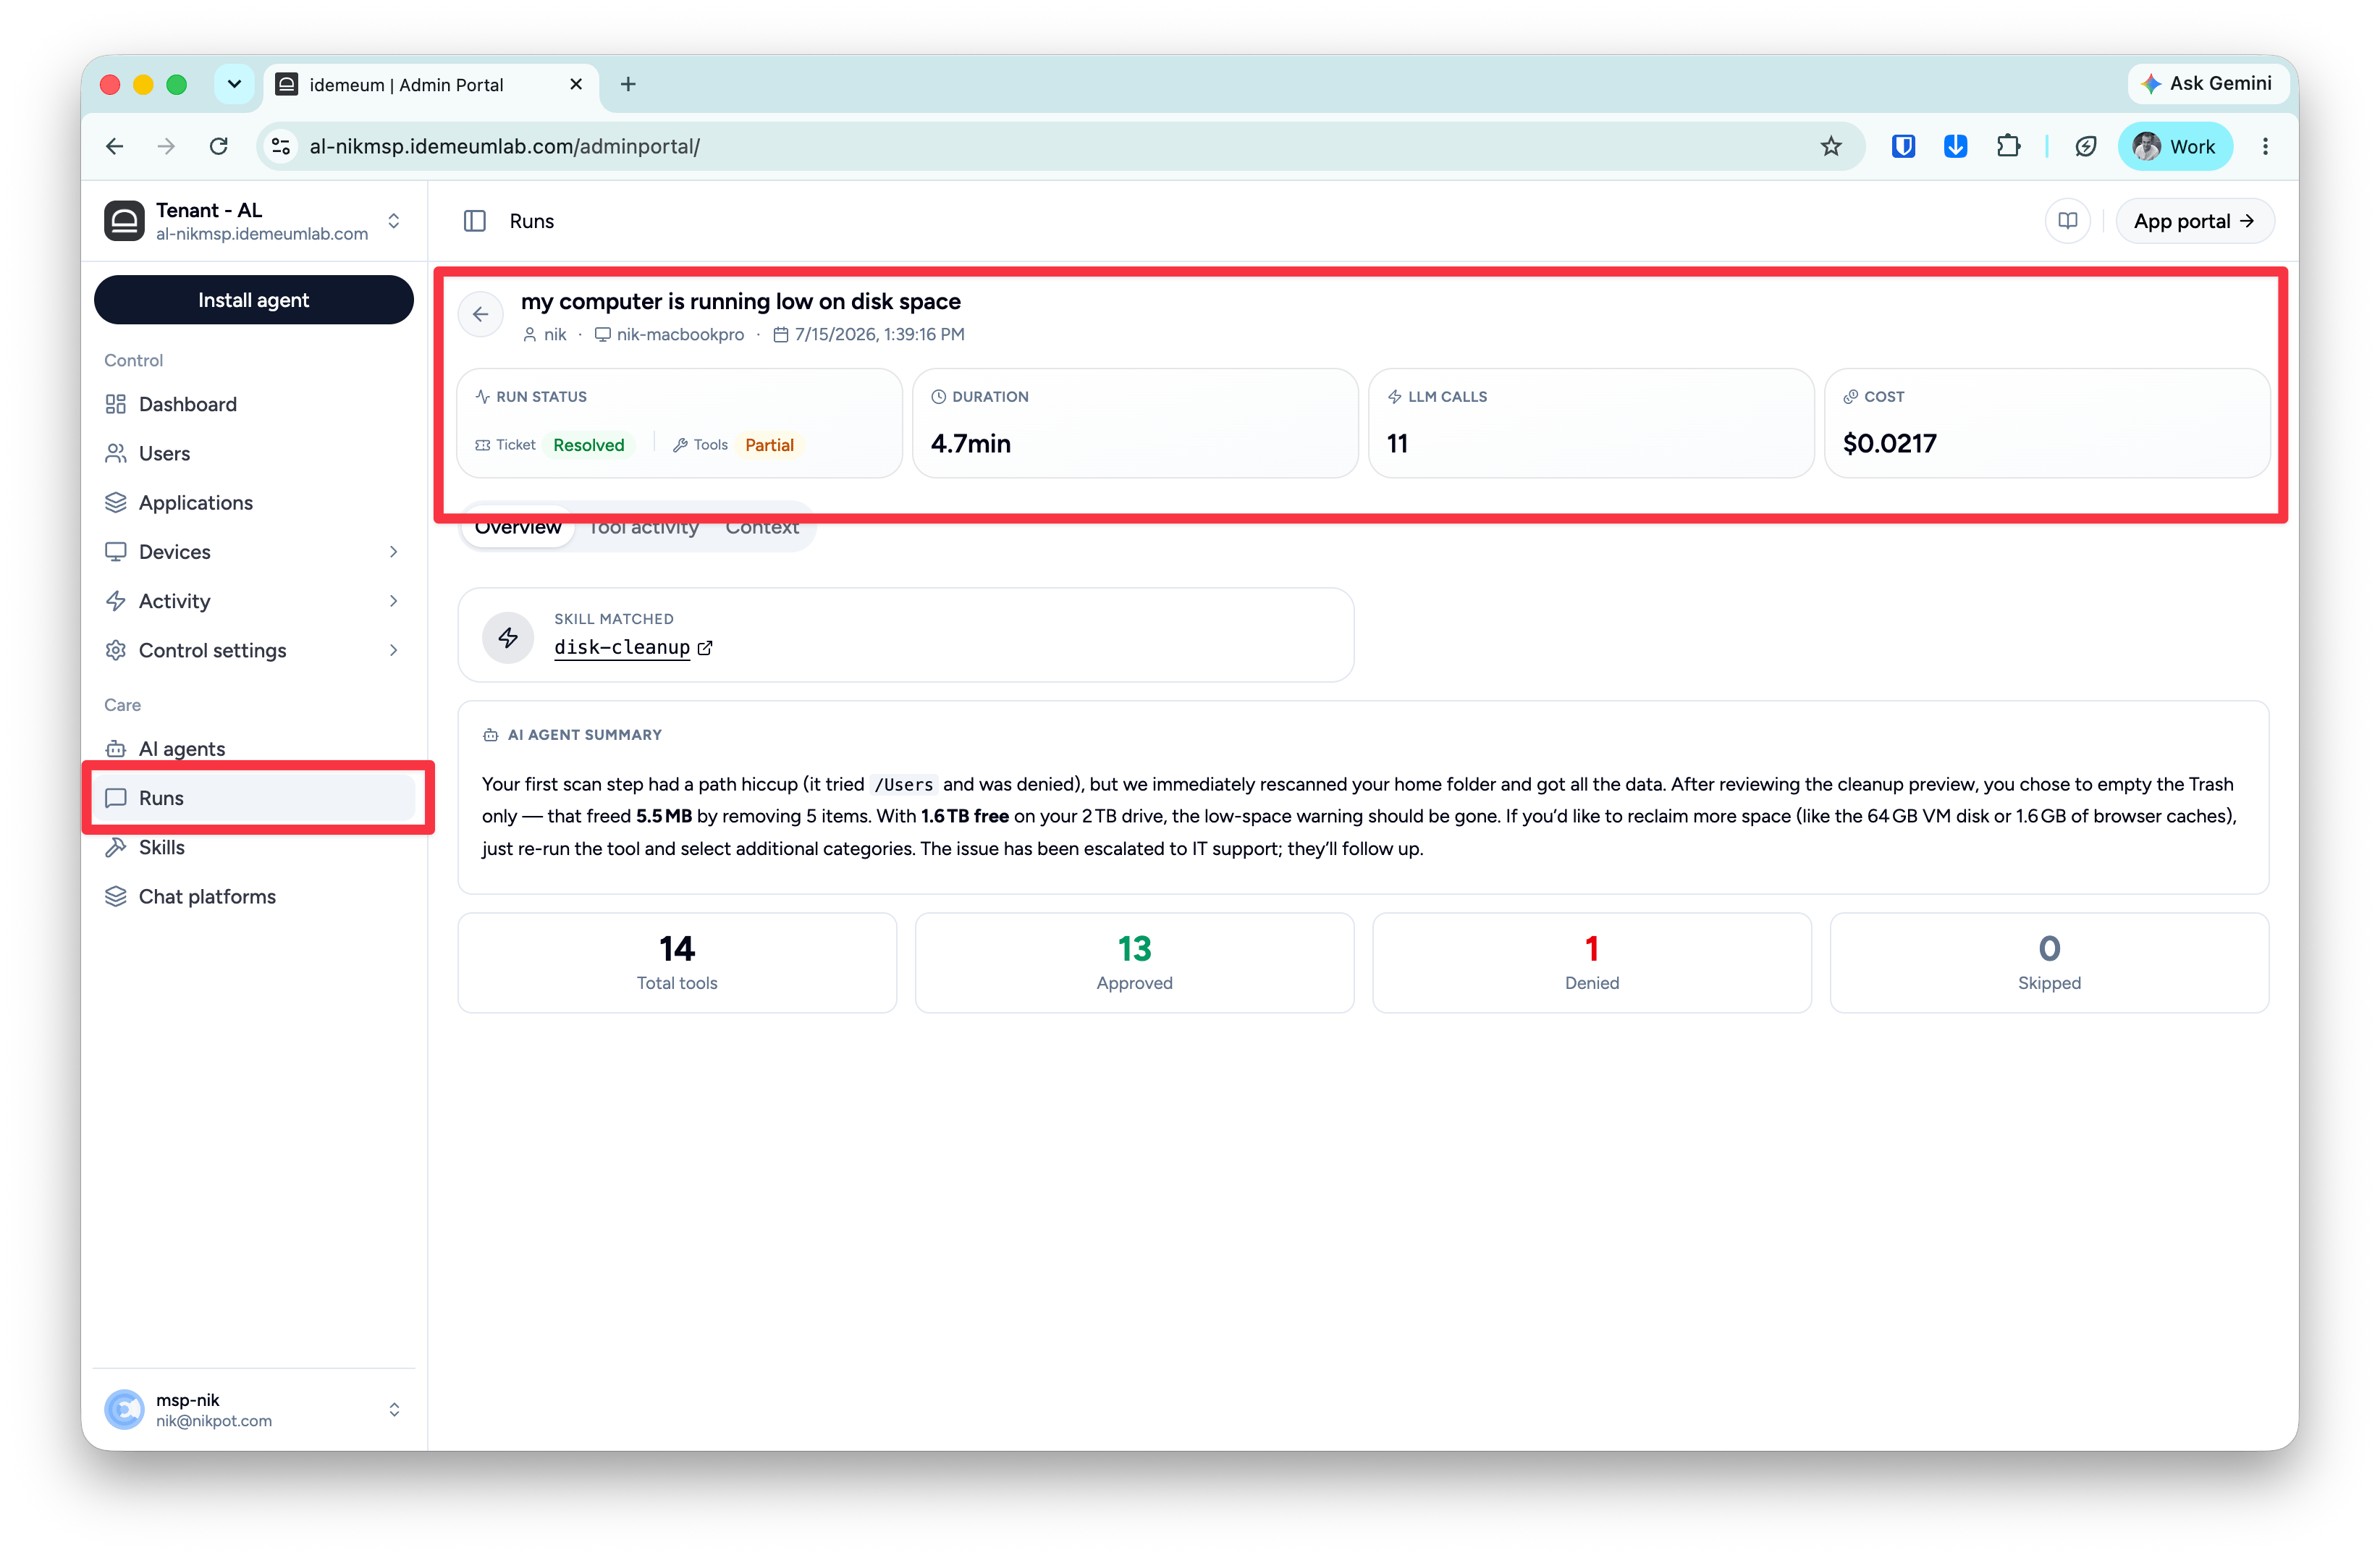Image resolution: width=2380 pixels, height=1558 pixels.
Task: Open a new browser tab
Action: point(628,84)
